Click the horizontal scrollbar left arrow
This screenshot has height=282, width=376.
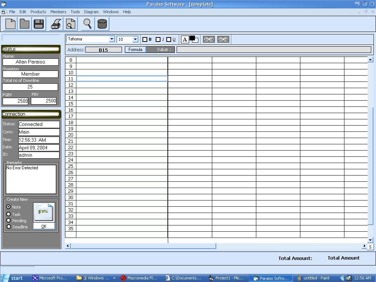[x=68, y=246]
